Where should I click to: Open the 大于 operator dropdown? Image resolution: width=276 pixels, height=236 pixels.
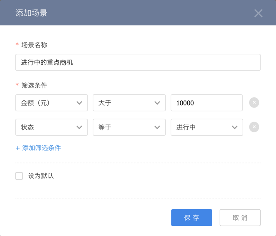tap(129, 103)
